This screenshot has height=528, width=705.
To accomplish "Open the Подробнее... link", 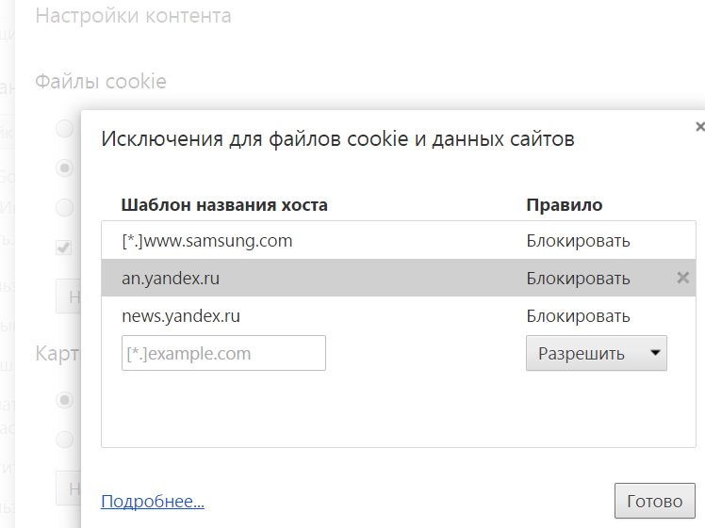I will click(x=153, y=502).
